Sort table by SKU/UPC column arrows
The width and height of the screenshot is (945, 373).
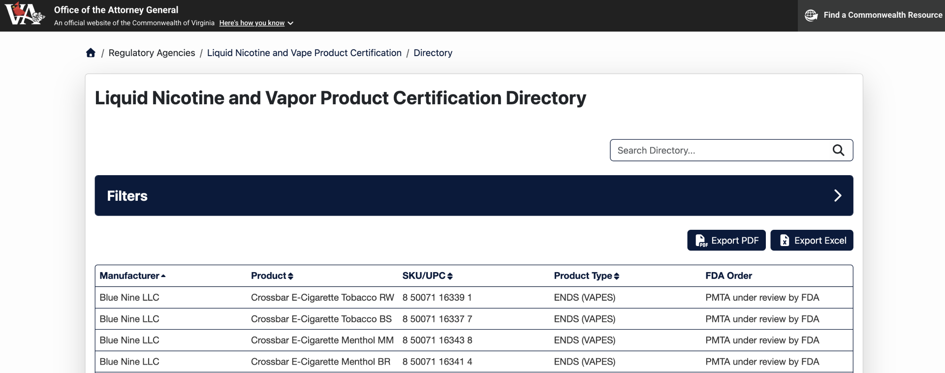450,276
